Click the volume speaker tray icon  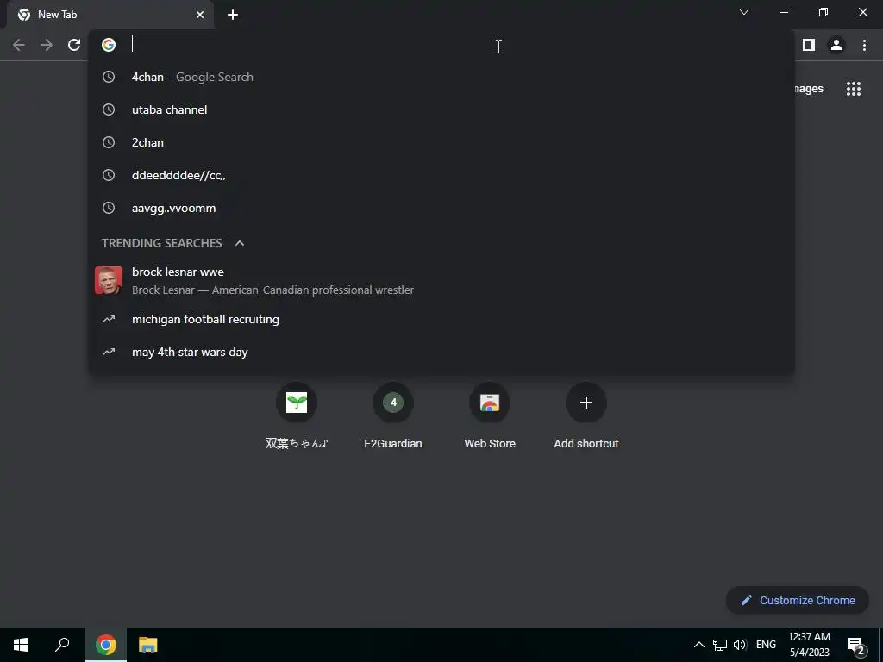click(x=740, y=645)
